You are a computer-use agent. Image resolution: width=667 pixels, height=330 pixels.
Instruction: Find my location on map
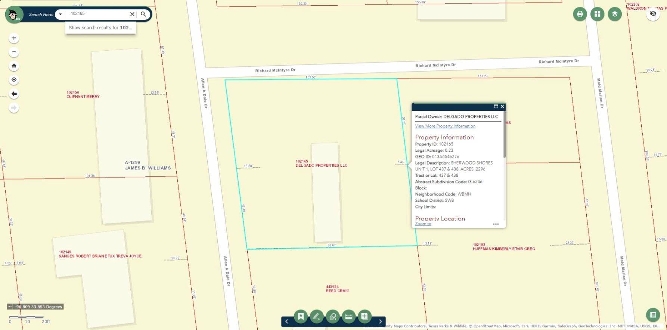(x=14, y=80)
